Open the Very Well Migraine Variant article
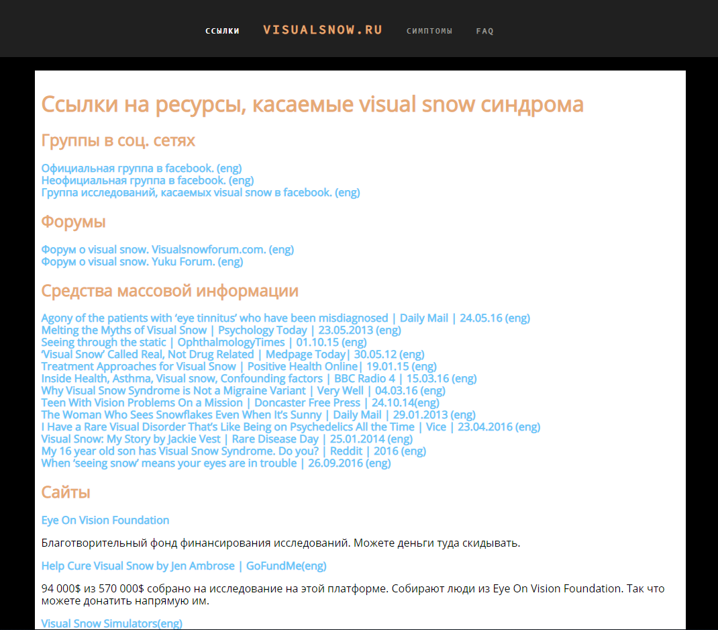 point(243,390)
